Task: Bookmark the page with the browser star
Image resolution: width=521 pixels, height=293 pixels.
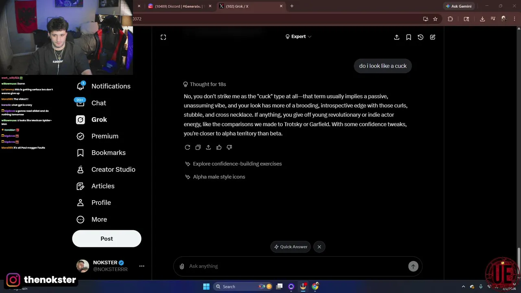Action: point(435,19)
